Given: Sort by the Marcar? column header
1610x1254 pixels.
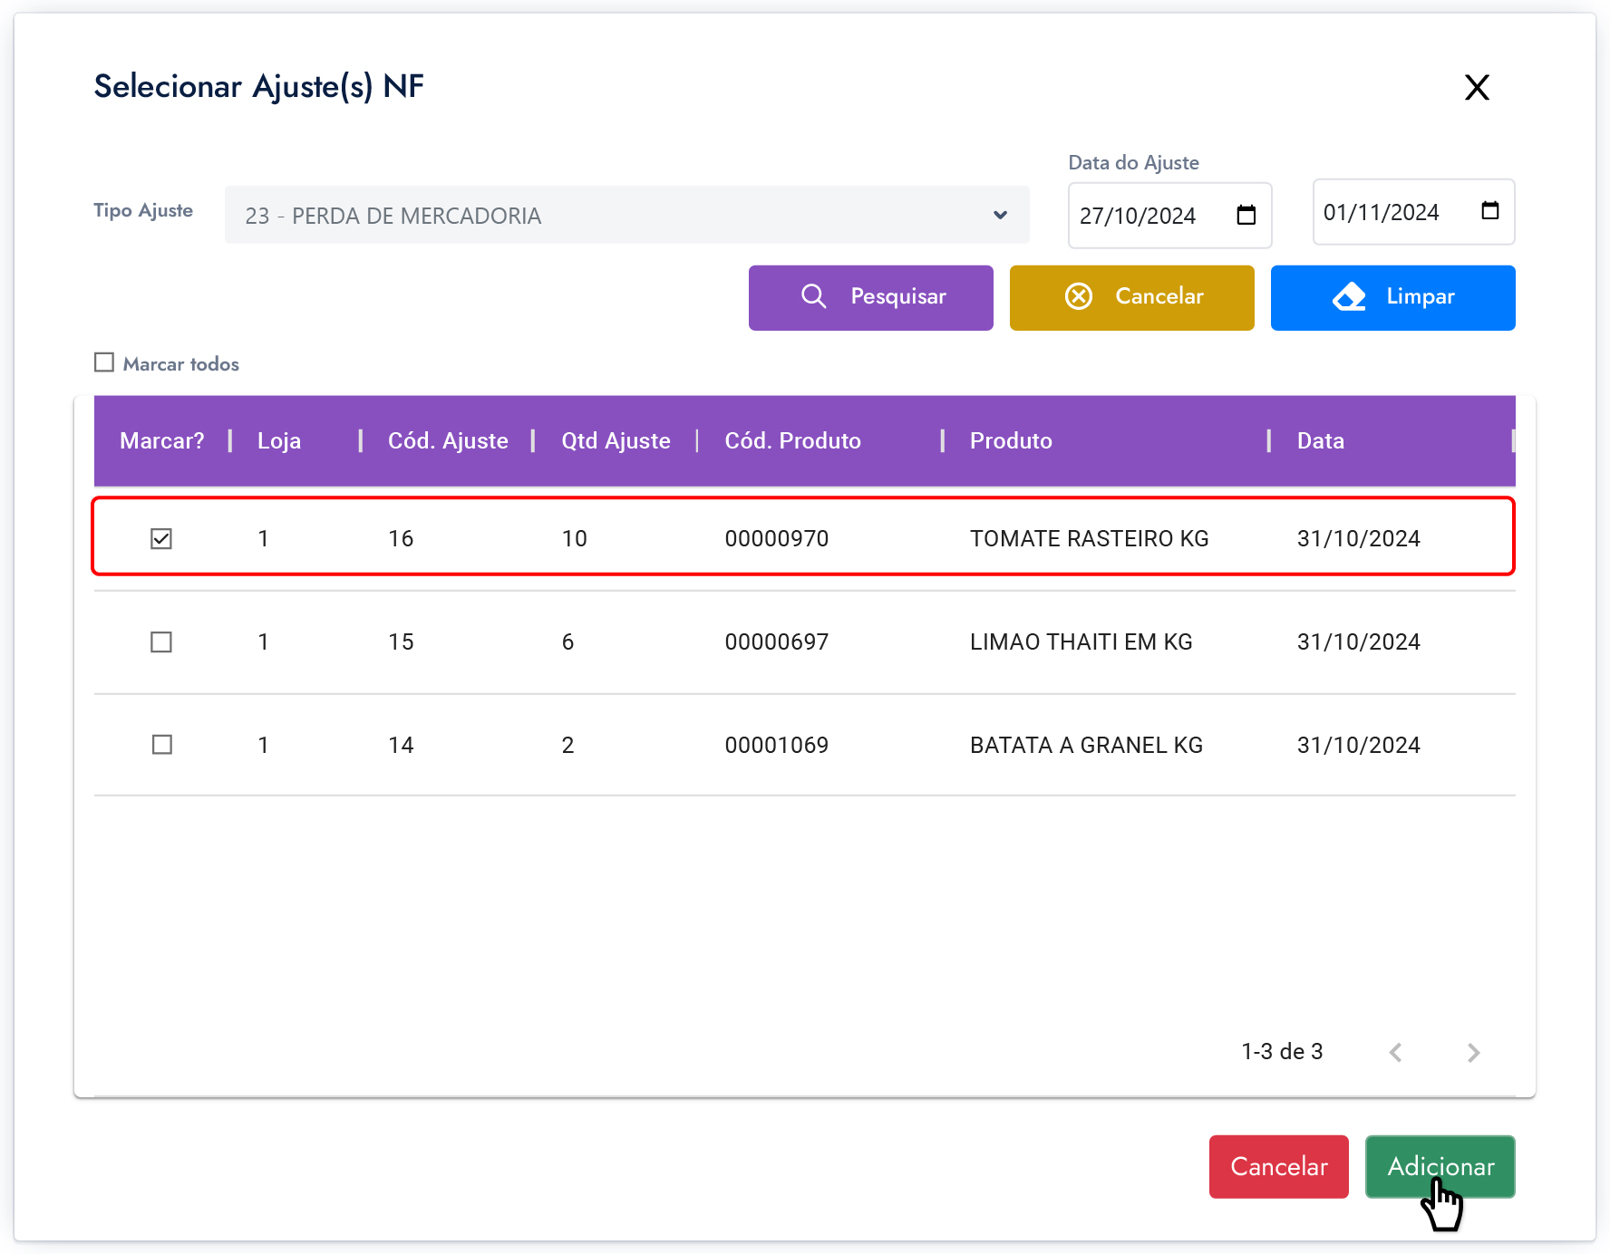Looking at the screenshot, I should pyautogui.click(x=162, y=440).
